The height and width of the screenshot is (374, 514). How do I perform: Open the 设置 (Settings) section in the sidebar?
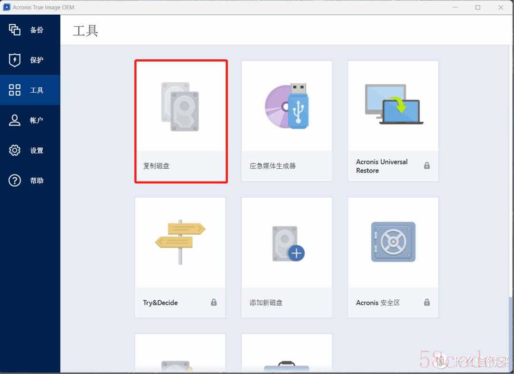pos(30,150)
